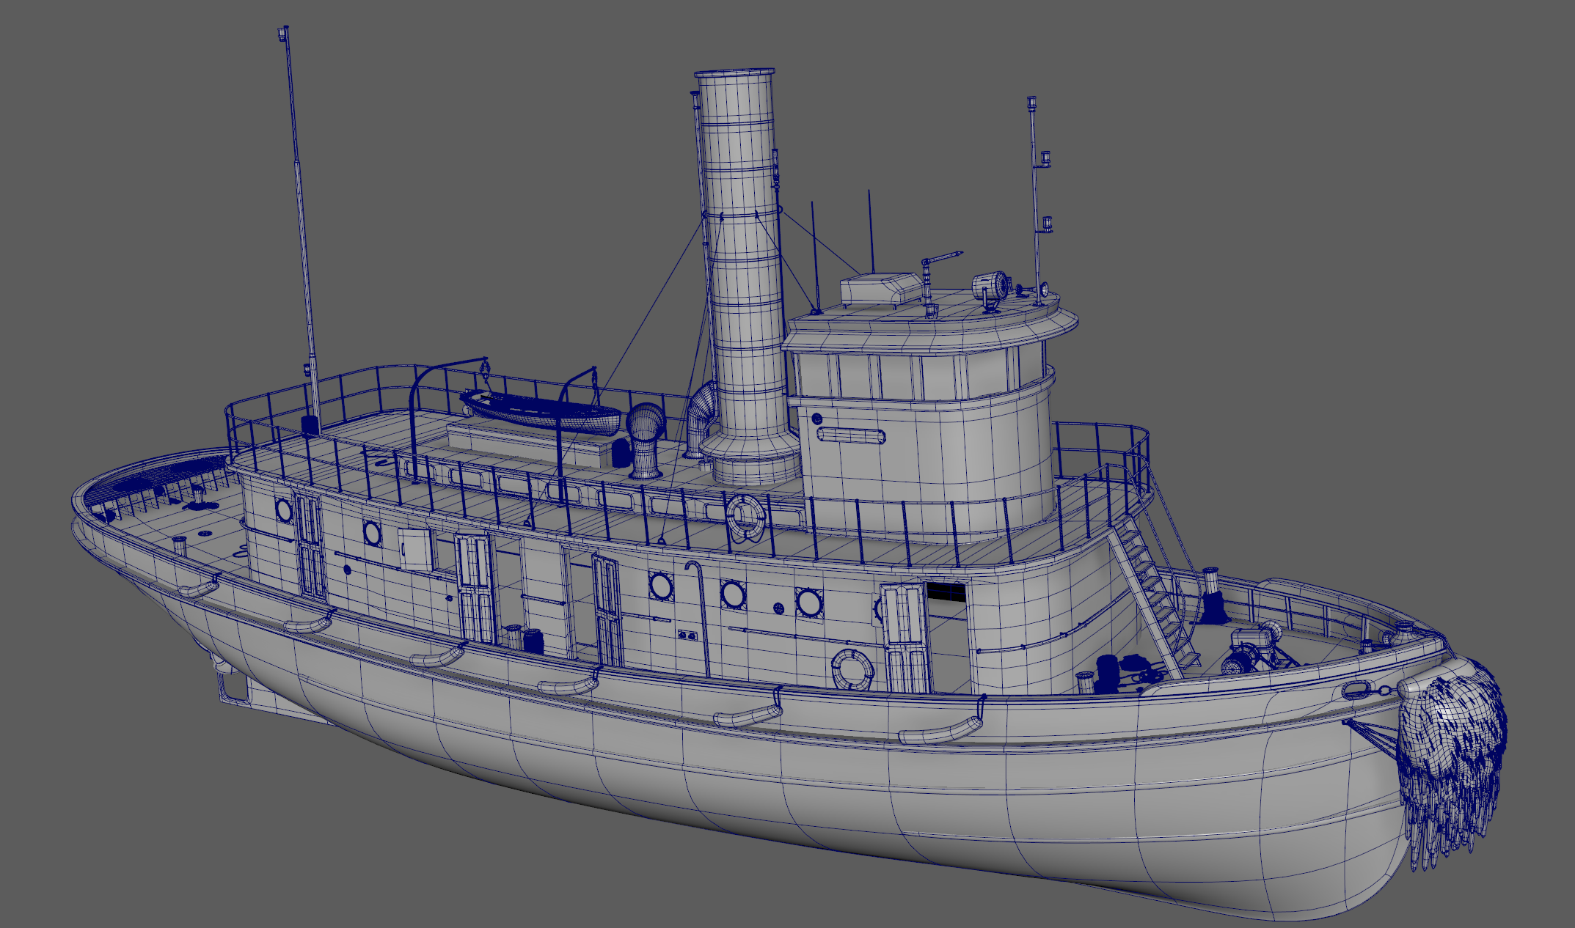
Task: Click the open doorway near the bow
Action: click(947, 636)
